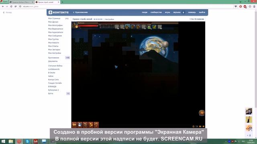Open the сообщества header menu

pos(156,12)
